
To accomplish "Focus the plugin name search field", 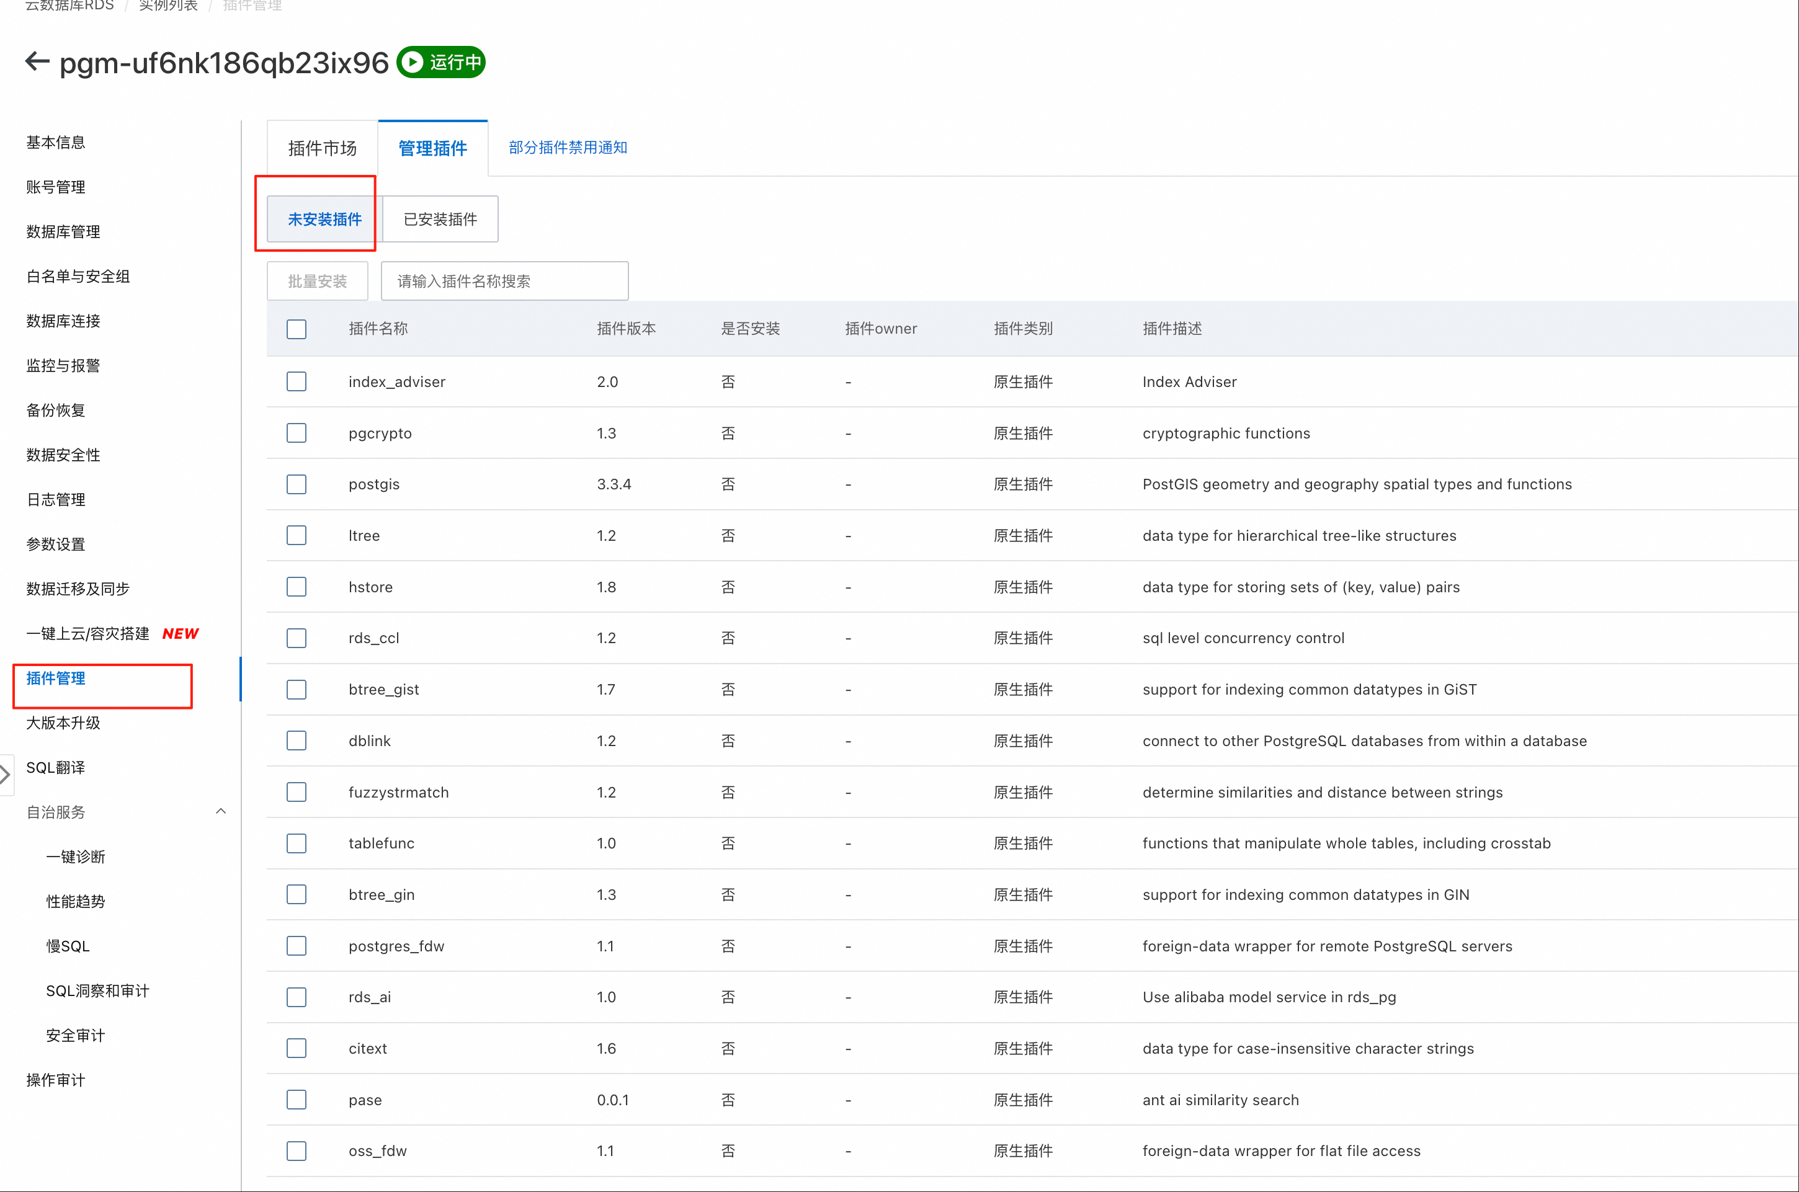I will (504, 282).
